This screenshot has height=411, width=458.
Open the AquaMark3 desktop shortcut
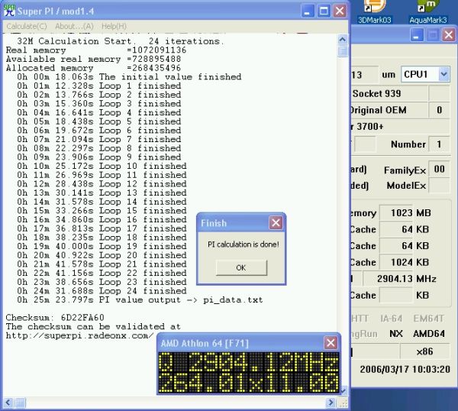point(428,11)
